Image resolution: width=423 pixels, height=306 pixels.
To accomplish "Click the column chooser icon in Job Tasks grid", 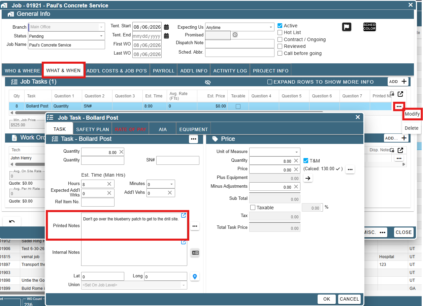I will pyautogui.click(x=392, y=94).
